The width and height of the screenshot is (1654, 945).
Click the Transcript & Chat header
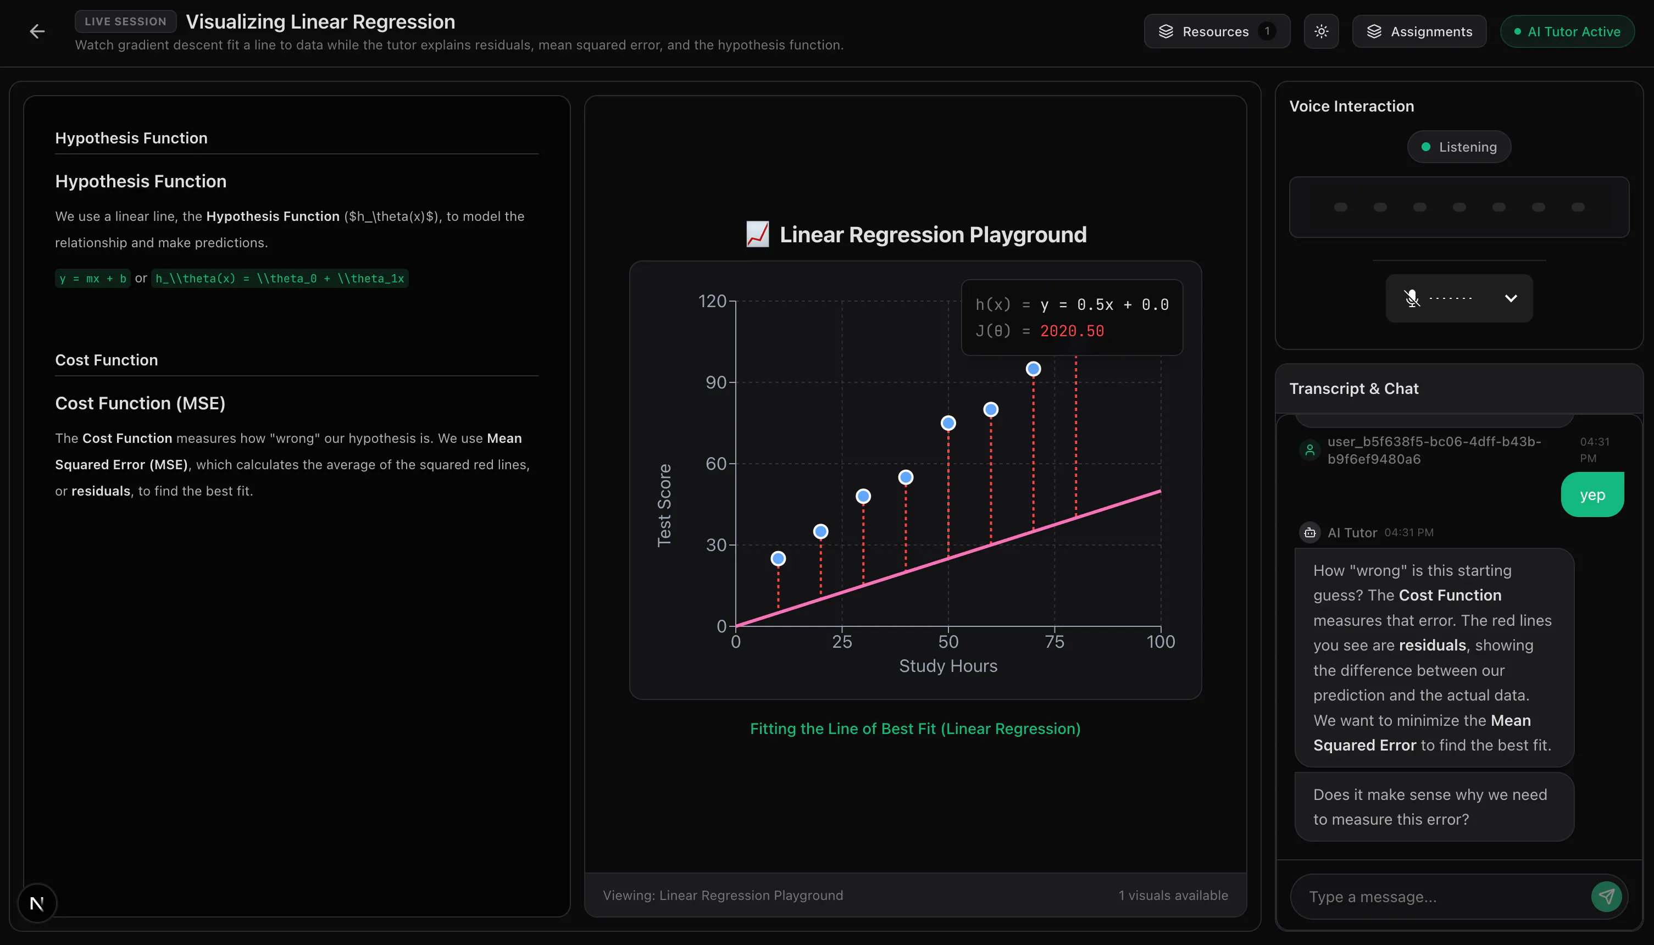(x=1353, y=388)
